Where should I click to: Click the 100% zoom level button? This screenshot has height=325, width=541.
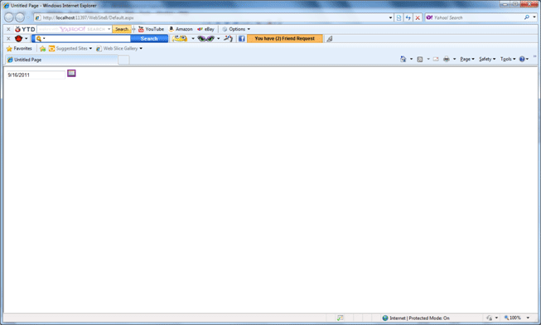(512, 318)
